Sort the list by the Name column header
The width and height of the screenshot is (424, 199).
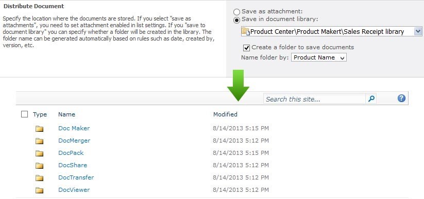pyautogui.click(x=66, y=114)
